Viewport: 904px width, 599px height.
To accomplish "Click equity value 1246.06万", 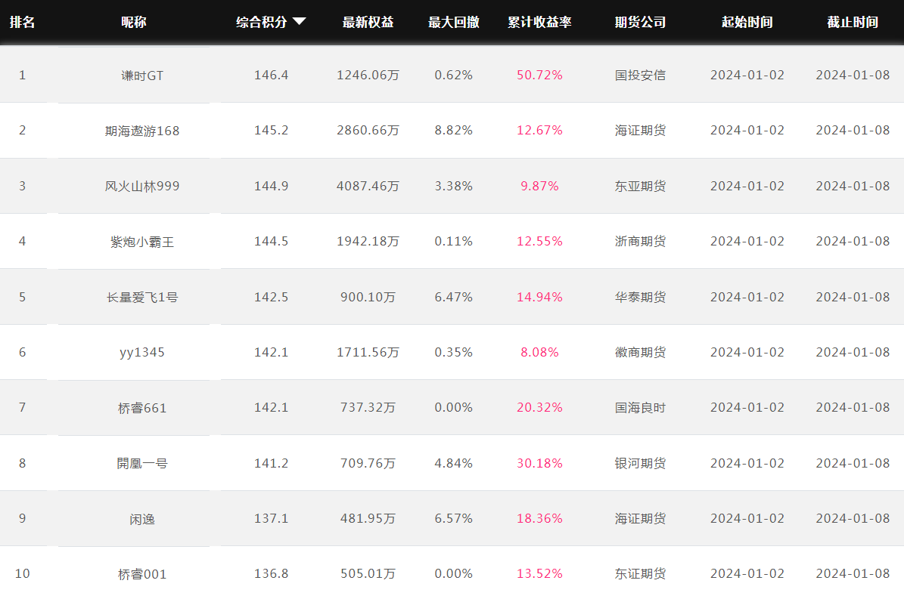I will 368,75.
